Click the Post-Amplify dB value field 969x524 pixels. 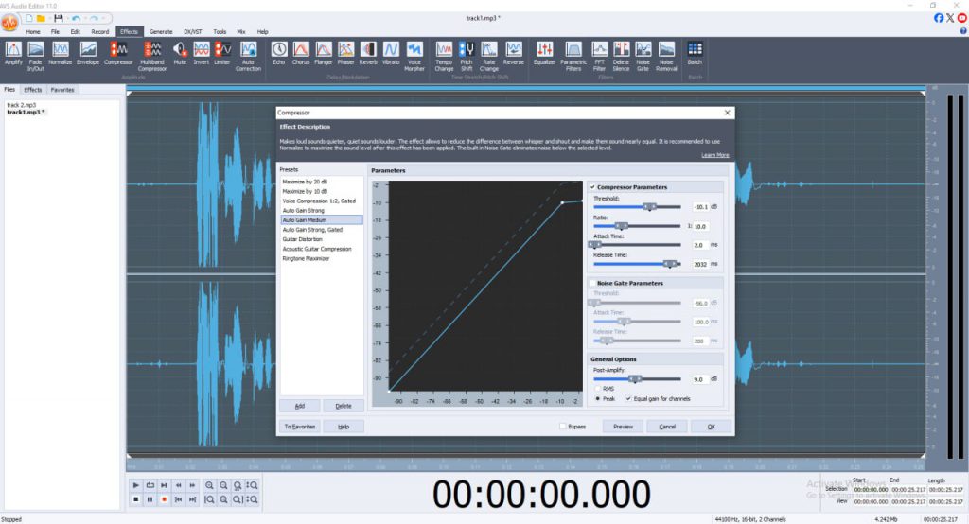coord(699,378)
